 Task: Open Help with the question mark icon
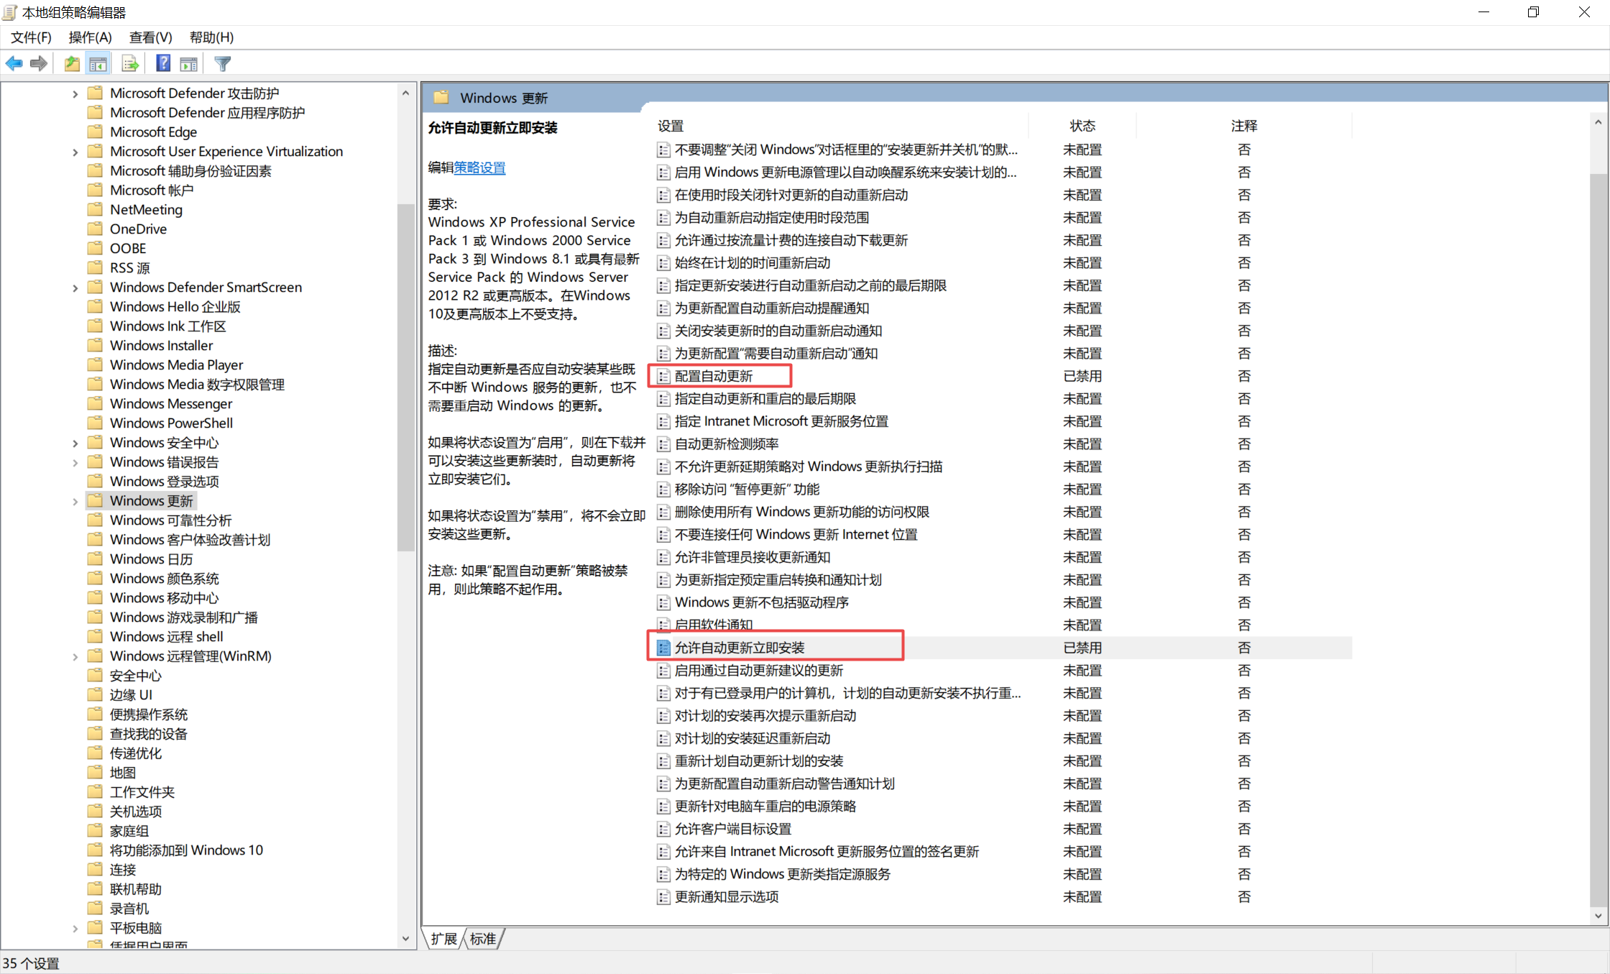pos(163,64)
